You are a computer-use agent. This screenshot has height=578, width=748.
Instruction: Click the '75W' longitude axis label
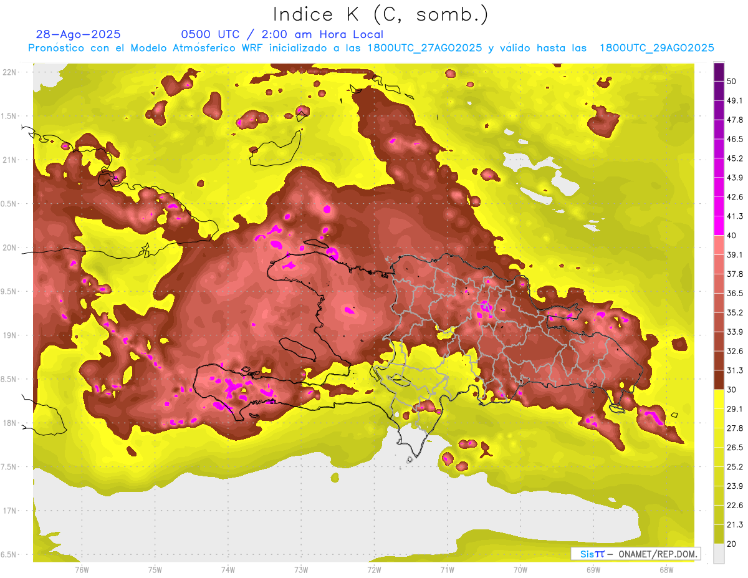(155, 569)
